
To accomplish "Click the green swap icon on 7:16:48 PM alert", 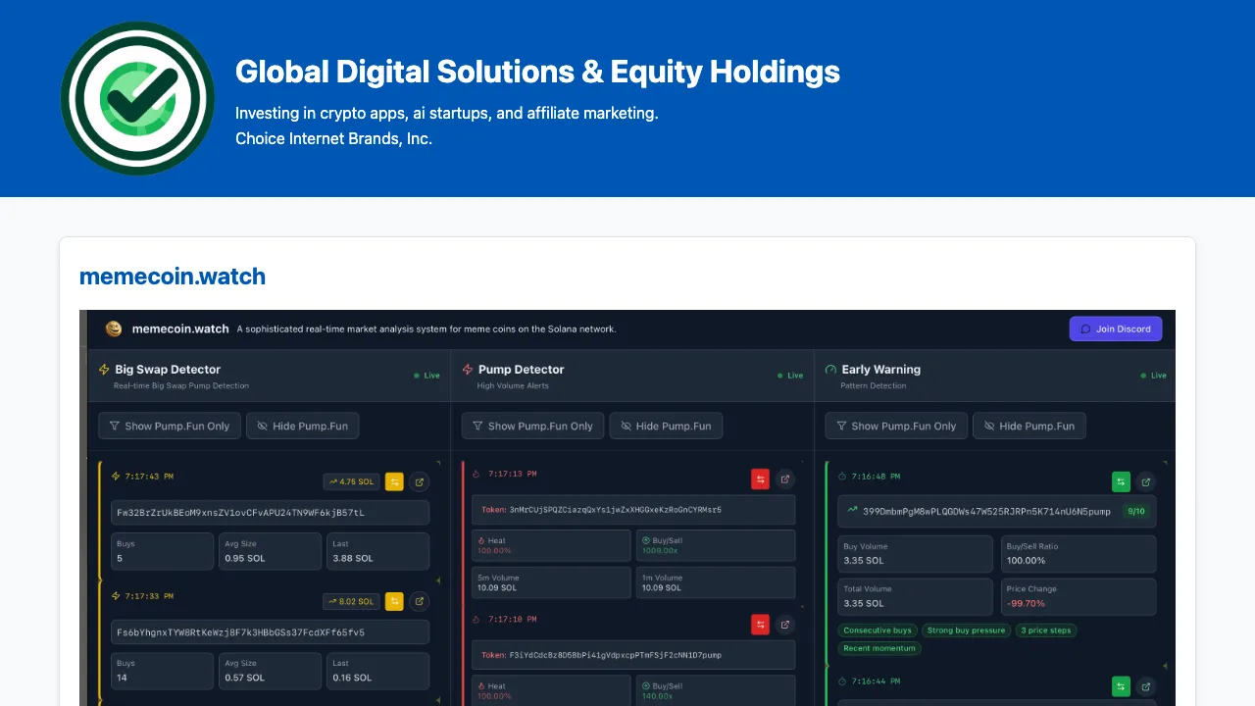I will tap(1121, 481).
